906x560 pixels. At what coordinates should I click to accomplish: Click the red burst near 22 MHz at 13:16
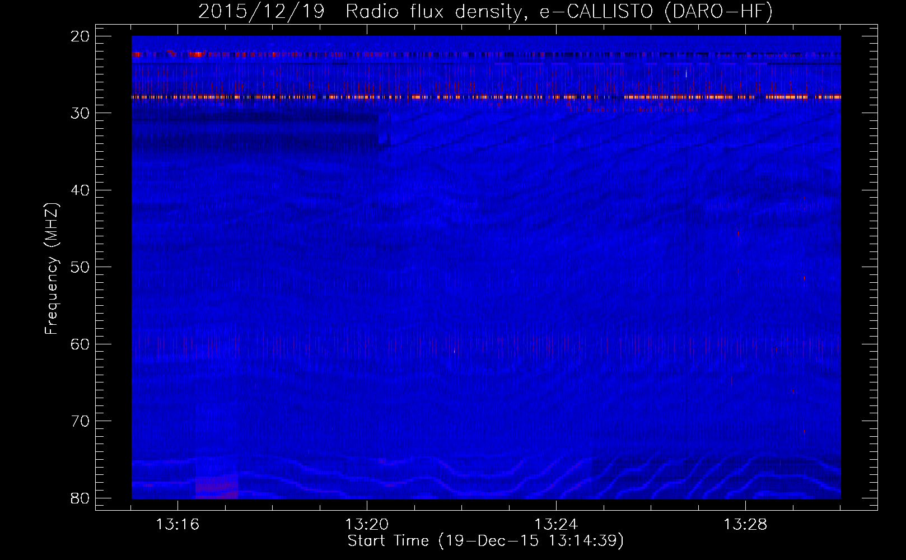[196, 54]
